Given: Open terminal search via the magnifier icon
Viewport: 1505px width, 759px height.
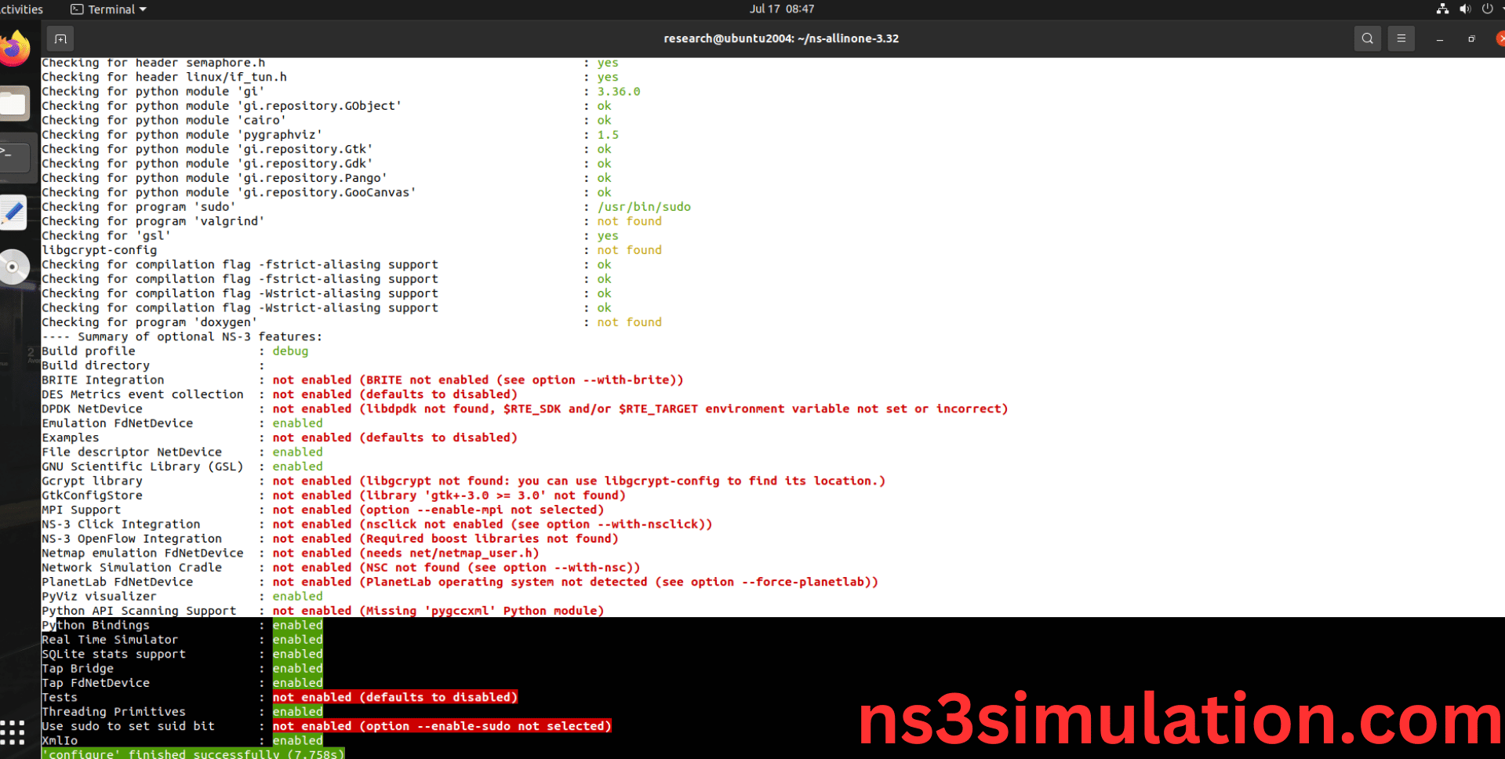Looking at the screenshot, I should (1367, 38).
